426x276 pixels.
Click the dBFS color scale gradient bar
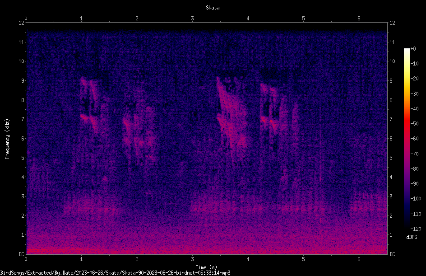click(x=407, y=138)
